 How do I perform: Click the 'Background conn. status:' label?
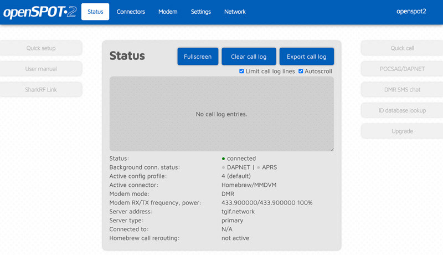click(x=145, y=167)
